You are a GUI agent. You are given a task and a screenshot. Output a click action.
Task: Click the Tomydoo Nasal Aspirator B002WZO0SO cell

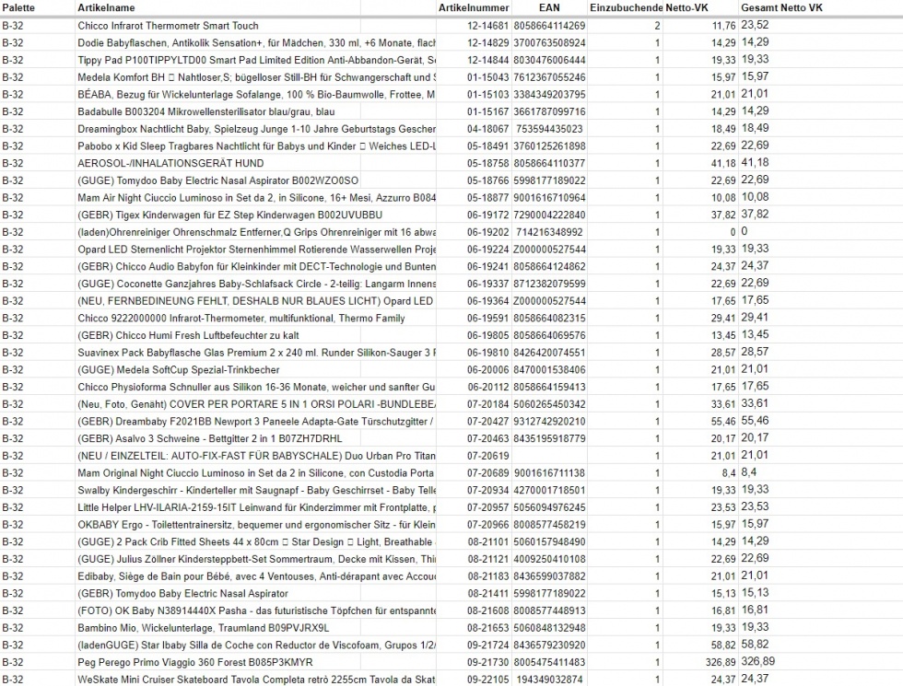(218, 180)
